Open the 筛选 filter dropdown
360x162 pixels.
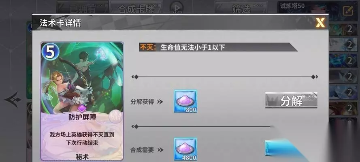[241, 8]
